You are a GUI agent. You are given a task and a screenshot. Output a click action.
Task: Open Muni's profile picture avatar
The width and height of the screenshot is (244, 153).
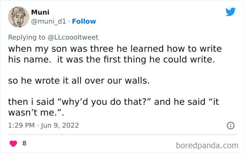pos(18,17)
